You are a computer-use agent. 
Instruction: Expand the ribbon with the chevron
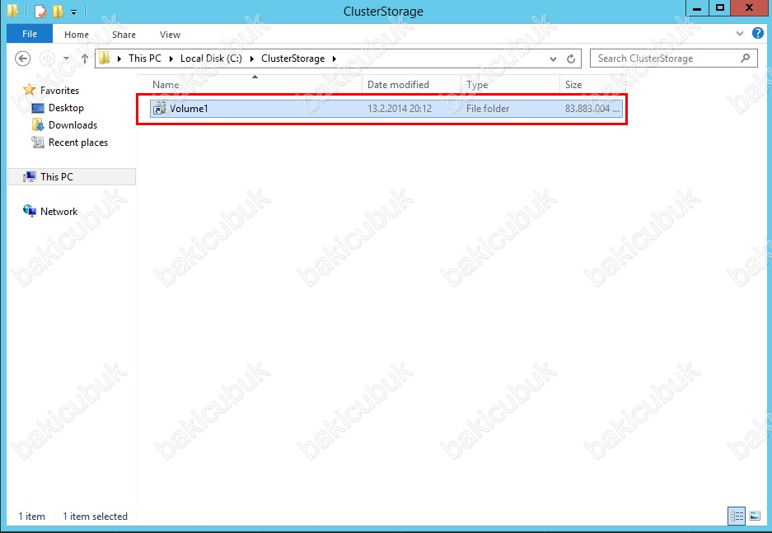click(x=739, y=34)
